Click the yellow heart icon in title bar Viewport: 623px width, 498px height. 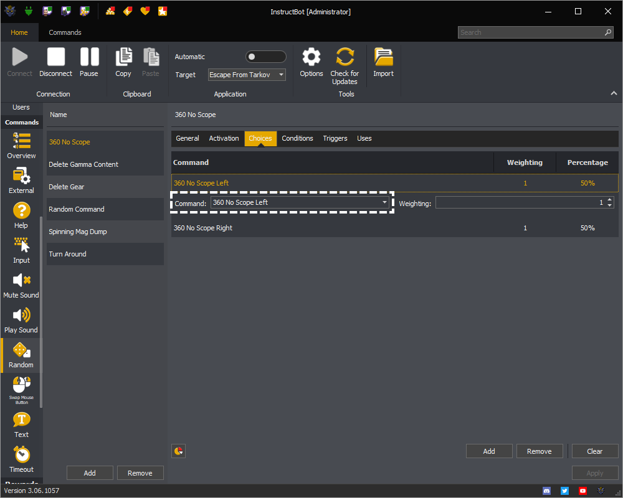[x=145, y=11]
